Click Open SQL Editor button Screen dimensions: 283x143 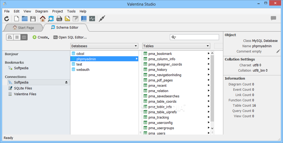[x=70, y=37]
